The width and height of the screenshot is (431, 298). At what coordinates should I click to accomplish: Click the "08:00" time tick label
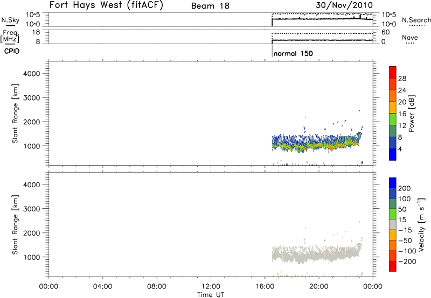click(157, 287)
